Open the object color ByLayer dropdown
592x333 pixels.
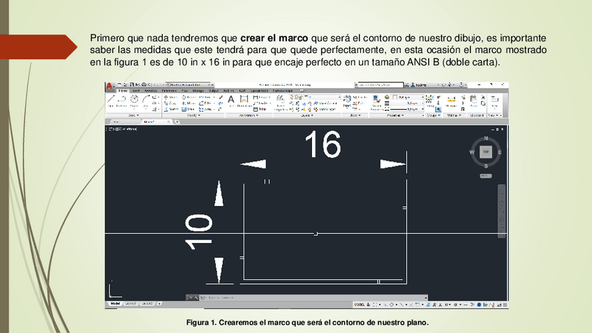click(408, 98)
